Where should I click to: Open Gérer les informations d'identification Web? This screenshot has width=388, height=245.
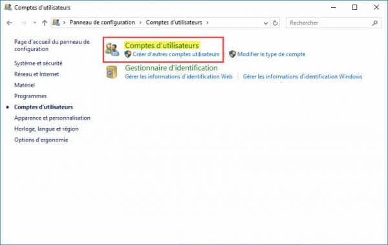(x=178, y=76)
